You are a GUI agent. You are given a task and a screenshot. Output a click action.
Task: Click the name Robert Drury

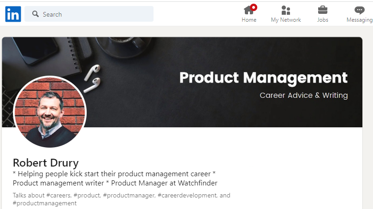(46, 163)
